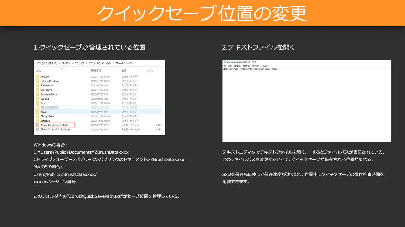405x227 pixels.
Task: Click the Notepad icon in the title bar
Action: tap(225, 62)
